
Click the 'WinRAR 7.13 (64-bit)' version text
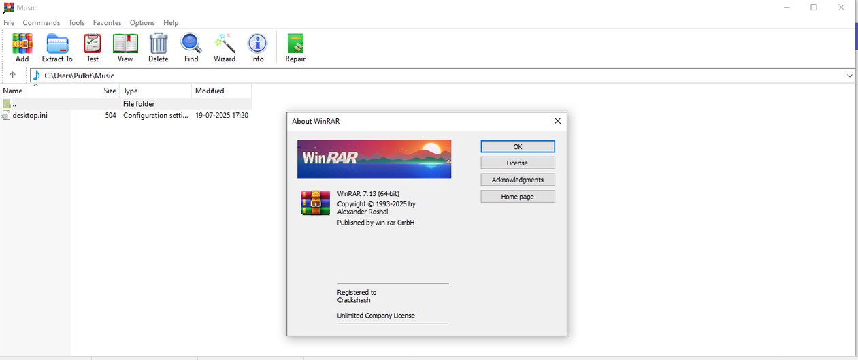point(368,194)
